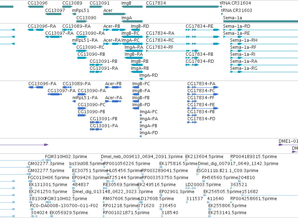Select the CG13097-RA transcript label
Image resolution: width=298 pixels, height=218 pixels.
click(59, 33)
